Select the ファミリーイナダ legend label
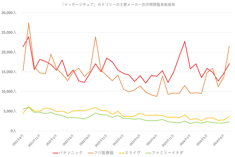Screen dimensions: 235x157 tap(168, 153)
